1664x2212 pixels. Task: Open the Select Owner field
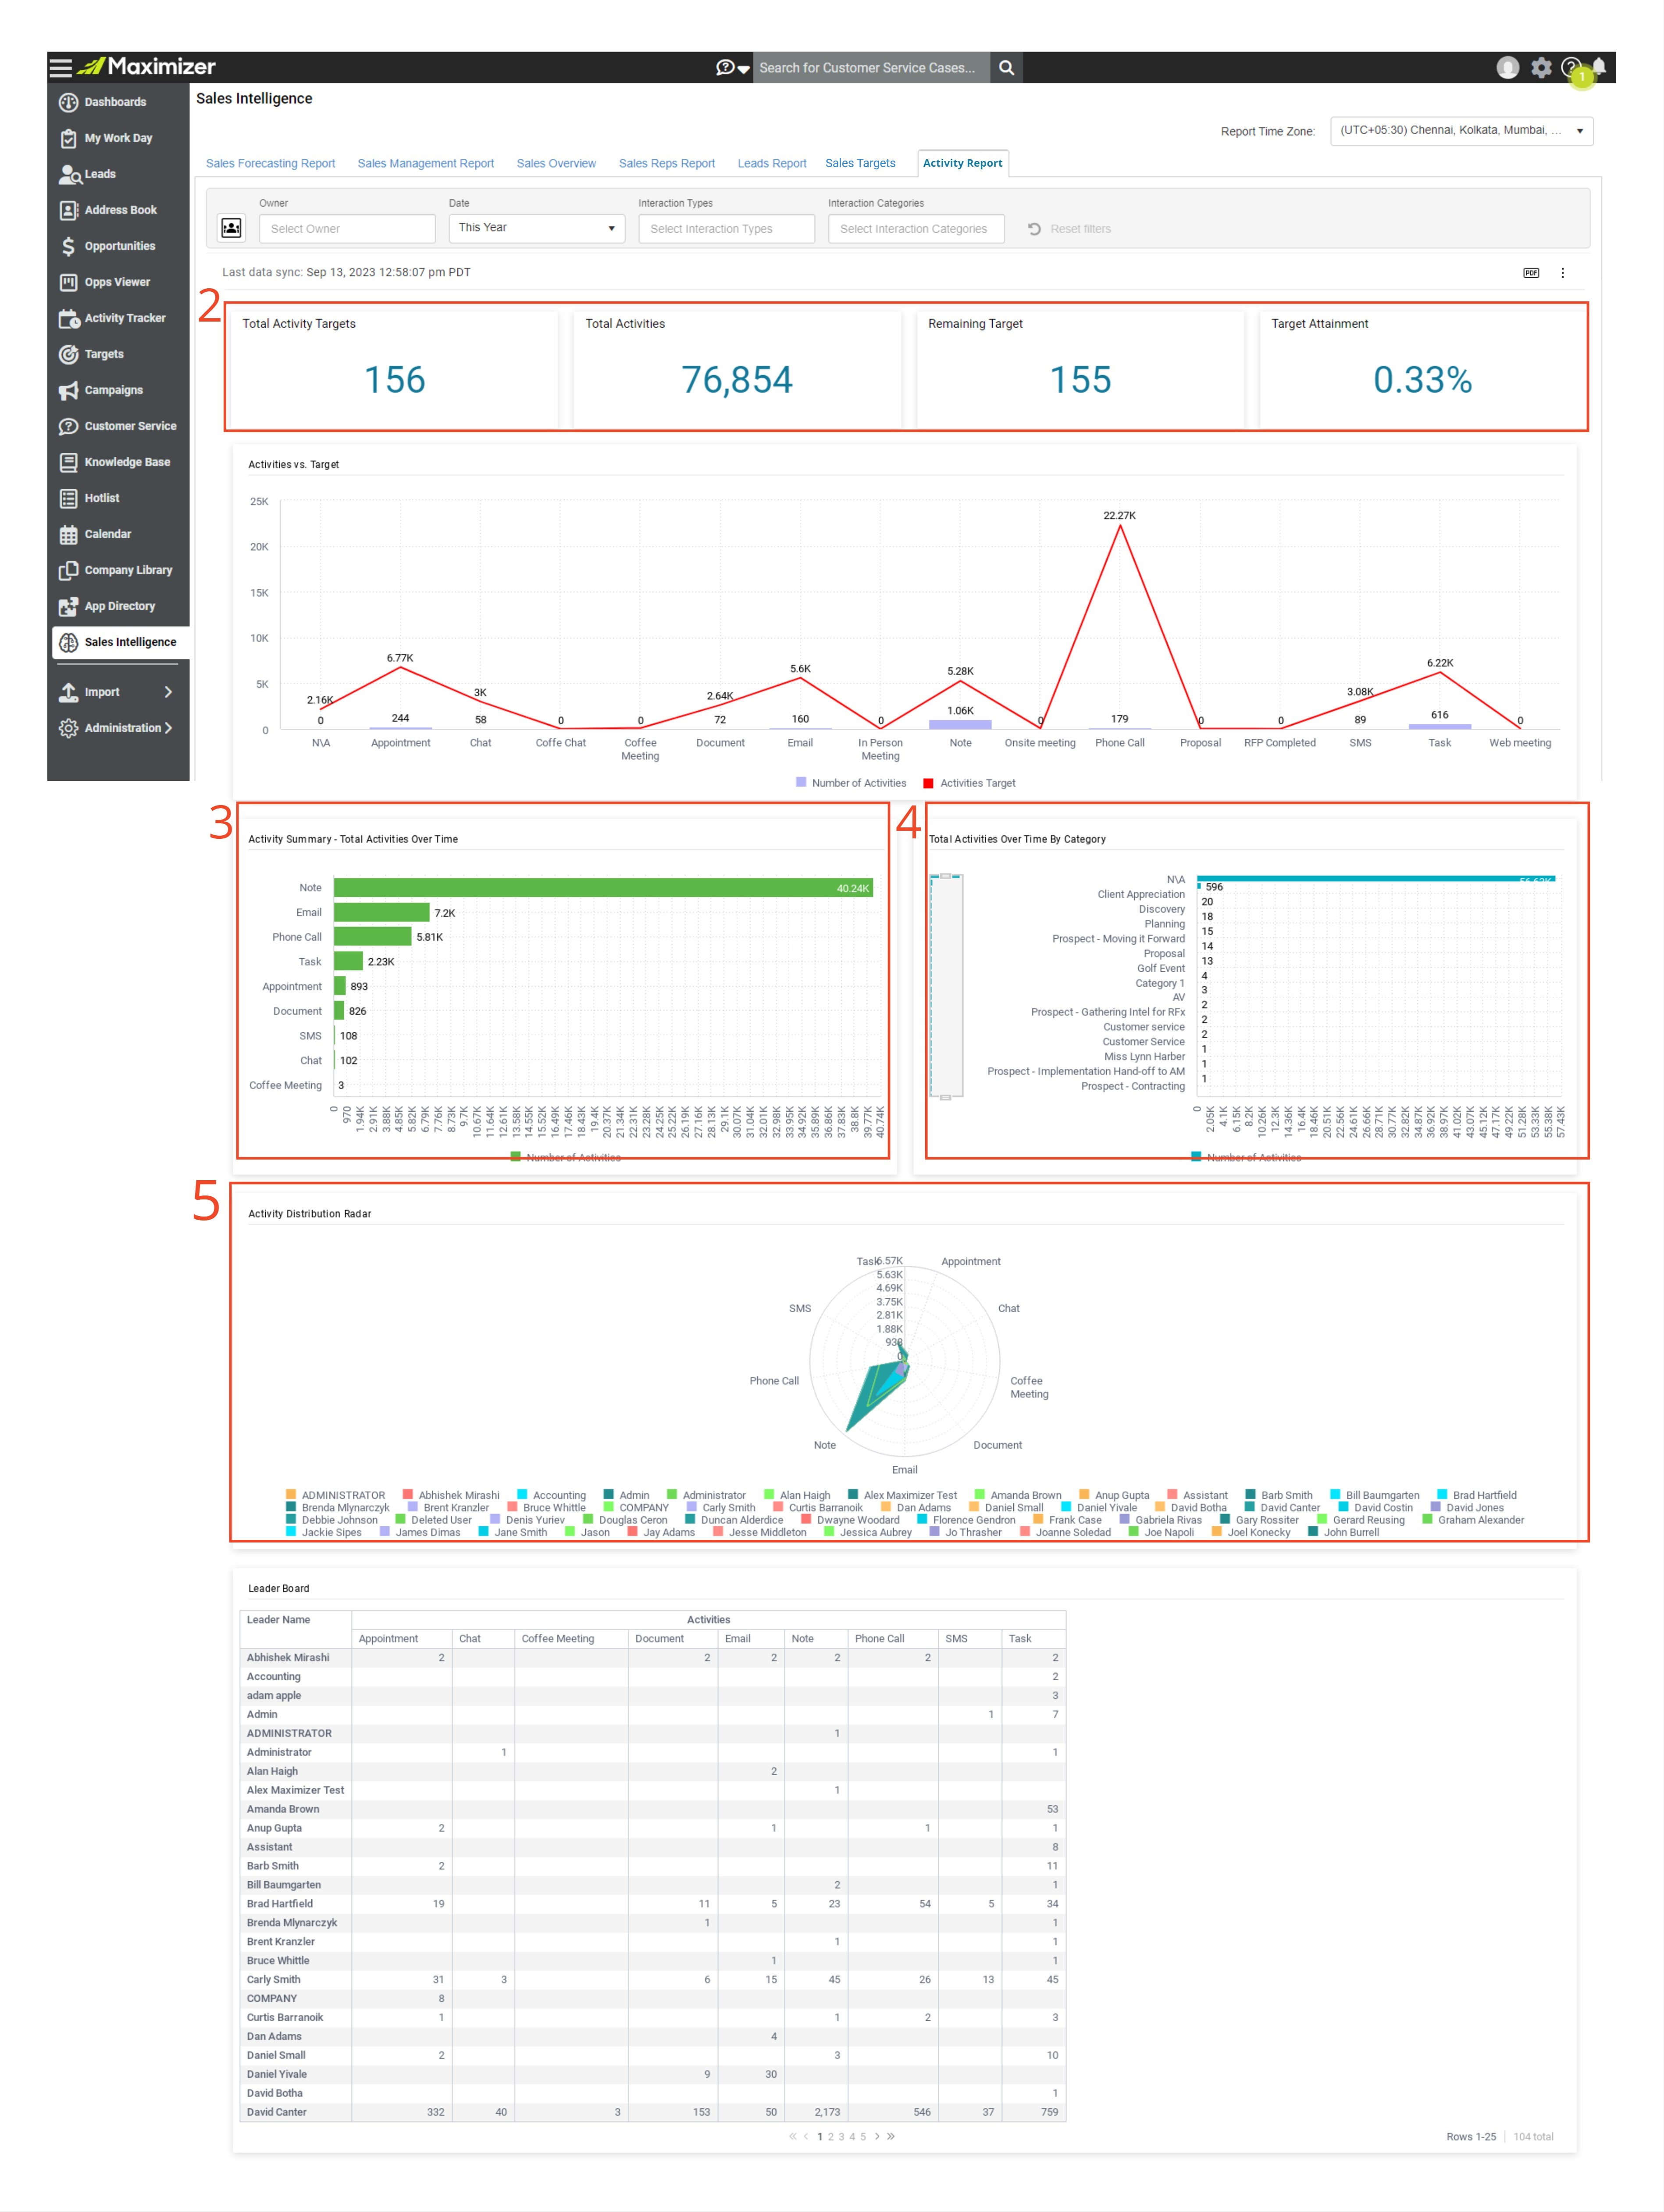[x=347, y=229]
